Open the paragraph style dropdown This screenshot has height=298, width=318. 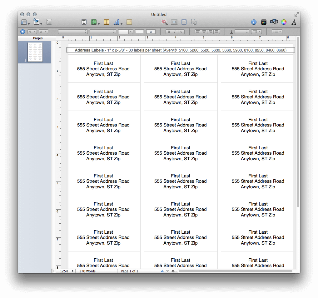[32, 32]
